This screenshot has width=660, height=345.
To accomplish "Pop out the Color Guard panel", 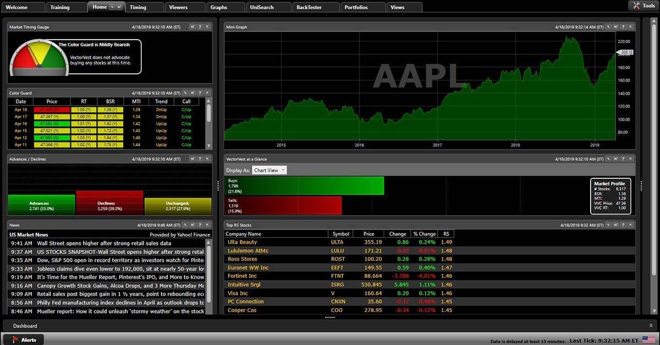I will click(x=193, y=93).
